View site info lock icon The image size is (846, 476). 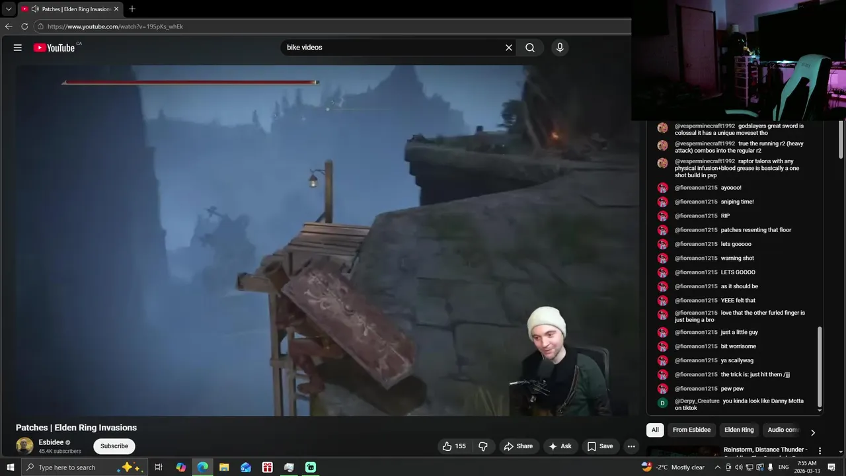[40, 26]
